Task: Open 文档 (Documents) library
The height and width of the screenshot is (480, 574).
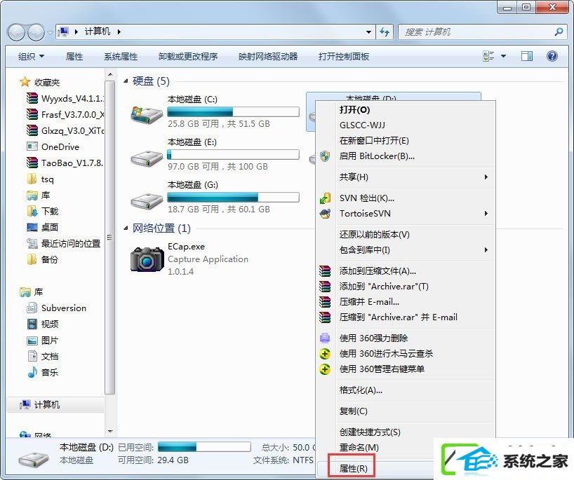Action: coord(43,356)
